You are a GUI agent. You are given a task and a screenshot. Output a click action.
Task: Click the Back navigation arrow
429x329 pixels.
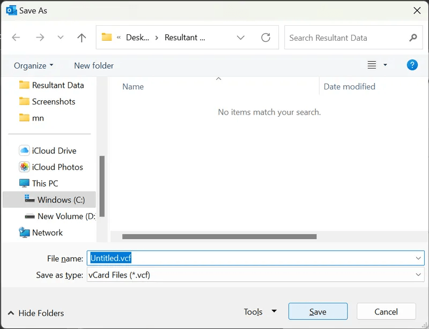[16, 38]
